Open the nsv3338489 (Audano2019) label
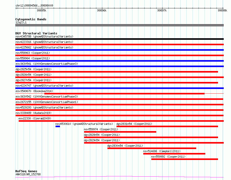231x180 pixels. pyautogui.click(x=33, y=113)
